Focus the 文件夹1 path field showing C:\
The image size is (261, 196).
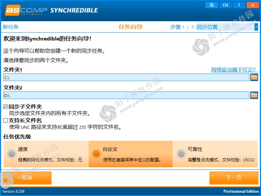tap(126, 78)
